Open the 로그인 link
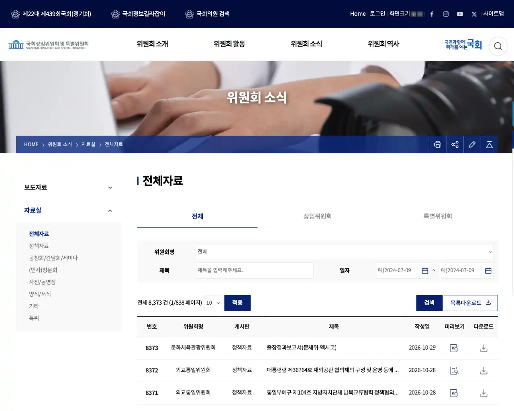 pos(377,14)
